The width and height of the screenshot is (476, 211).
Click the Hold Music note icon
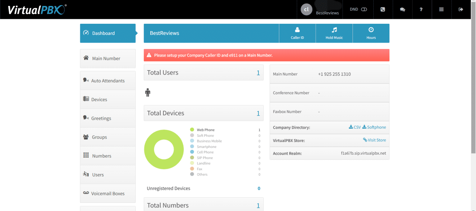point(334,30)
